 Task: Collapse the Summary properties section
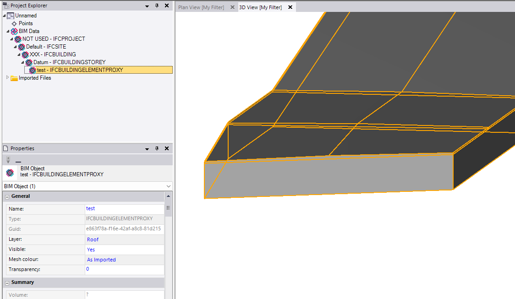pos(7,283)
